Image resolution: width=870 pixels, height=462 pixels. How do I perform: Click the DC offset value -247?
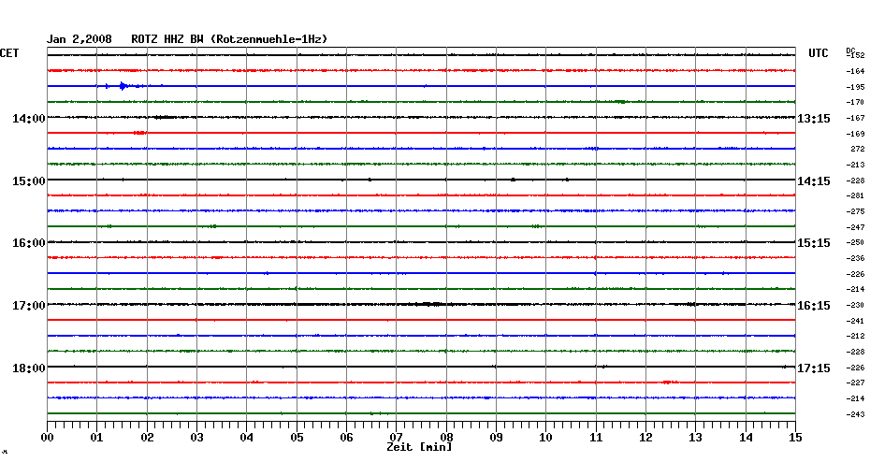click(856, 227)
